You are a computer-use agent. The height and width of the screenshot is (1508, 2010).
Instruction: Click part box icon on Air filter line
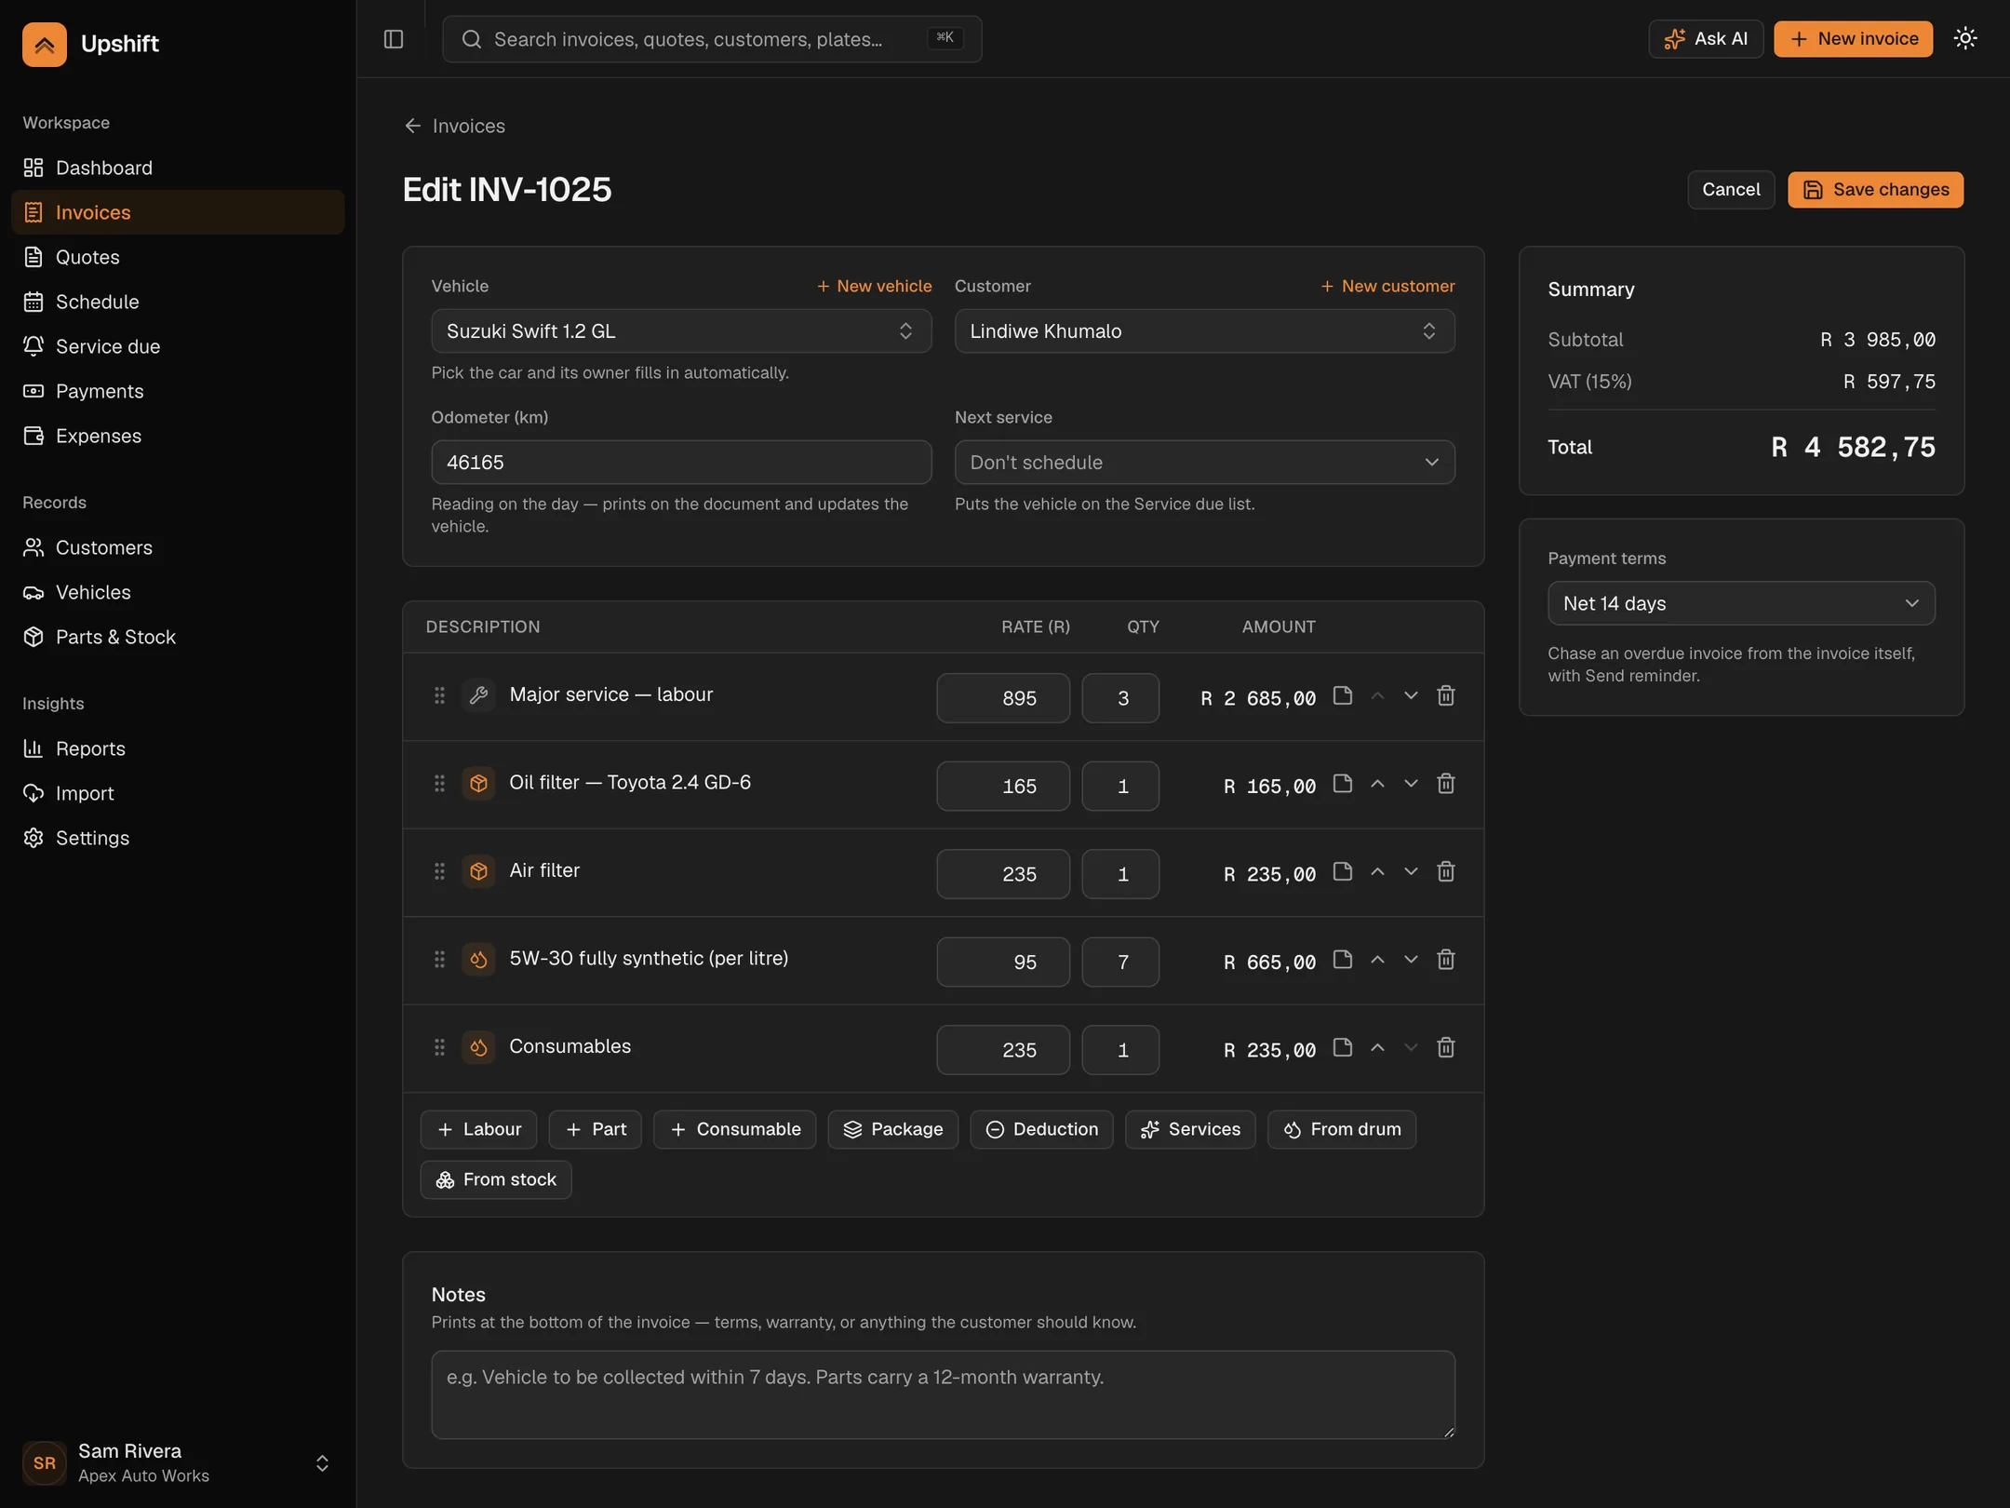[x=478, y=871]
